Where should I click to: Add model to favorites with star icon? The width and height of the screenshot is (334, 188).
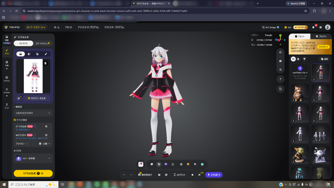[x=192, y=175]
